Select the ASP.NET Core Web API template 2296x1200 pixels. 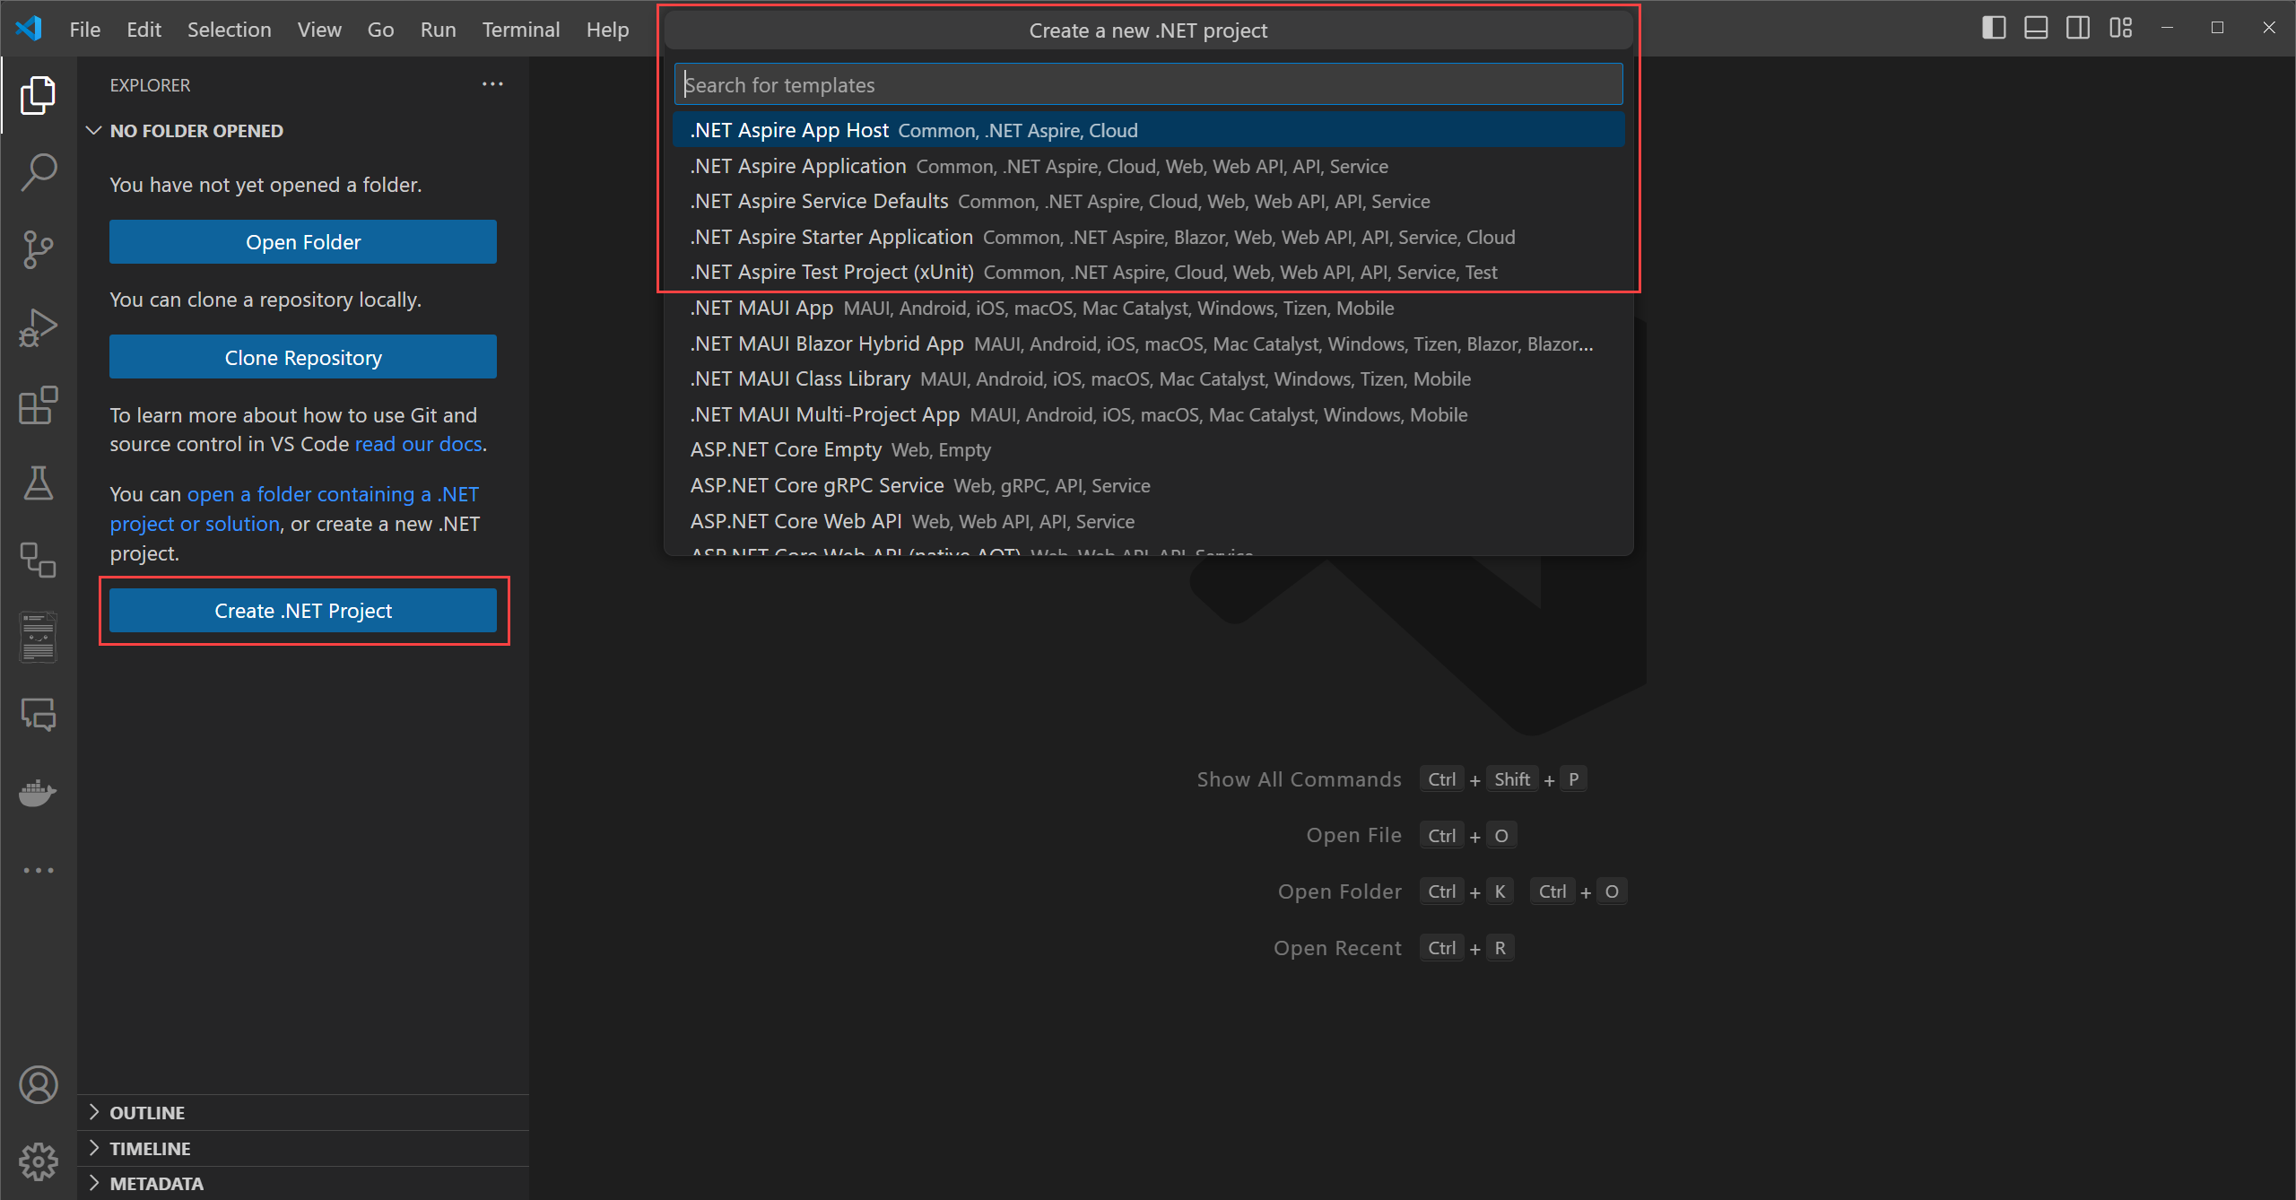point(1148,522)
